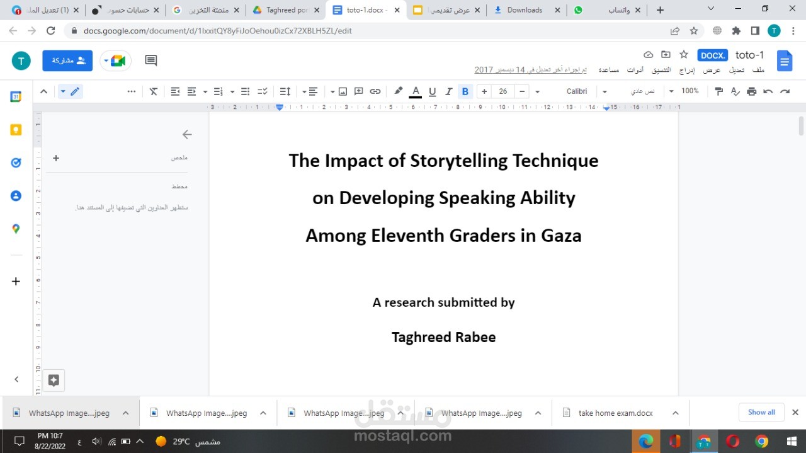The width and height of the screenshot is (806, 453).
Task: Open the Google account avatar T in Docs
Action: 21,60
